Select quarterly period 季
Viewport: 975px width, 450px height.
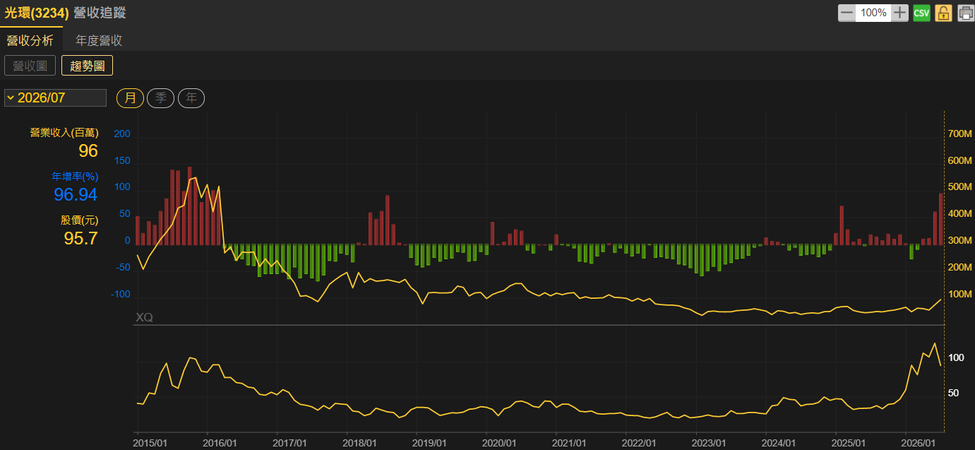[160, 98]
